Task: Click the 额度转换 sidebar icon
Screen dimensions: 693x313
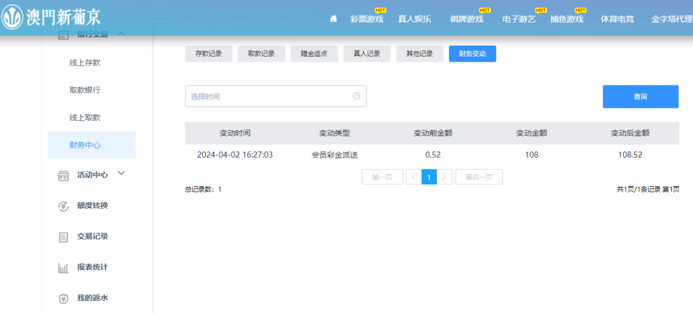Action: pyautogui.click(x=64, y=206)
